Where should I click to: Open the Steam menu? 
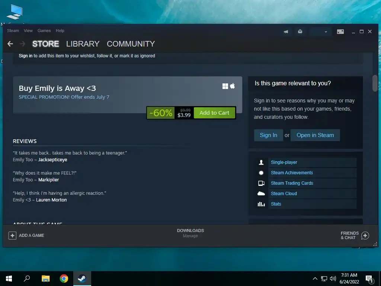13,31
